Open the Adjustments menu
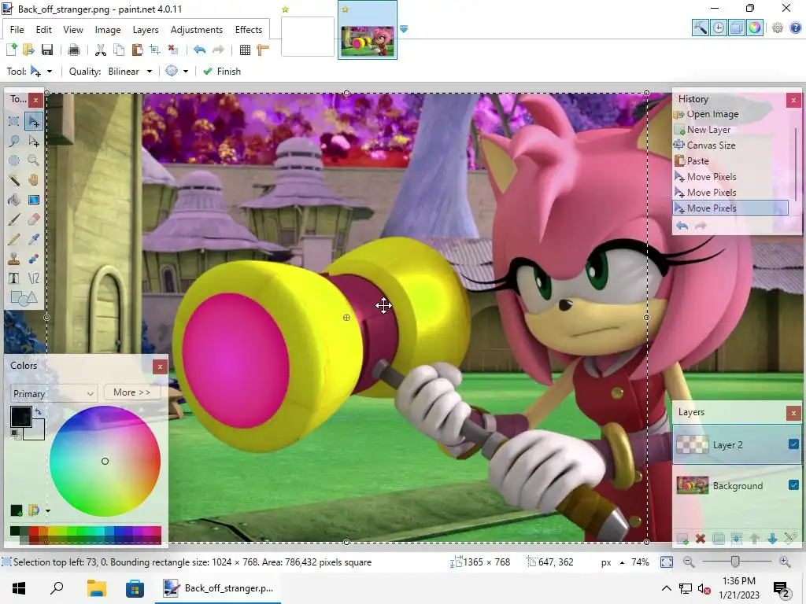The image size is (806, 604). pyautogui.click(x=196, y=30)
